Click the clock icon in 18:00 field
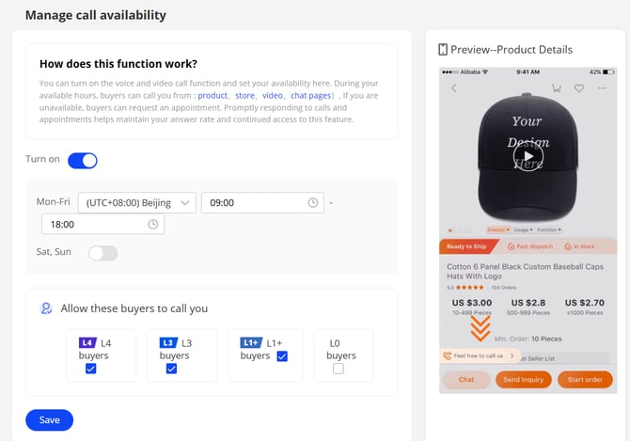Viewport: 630px width, 441px height. tap(153, 224)
